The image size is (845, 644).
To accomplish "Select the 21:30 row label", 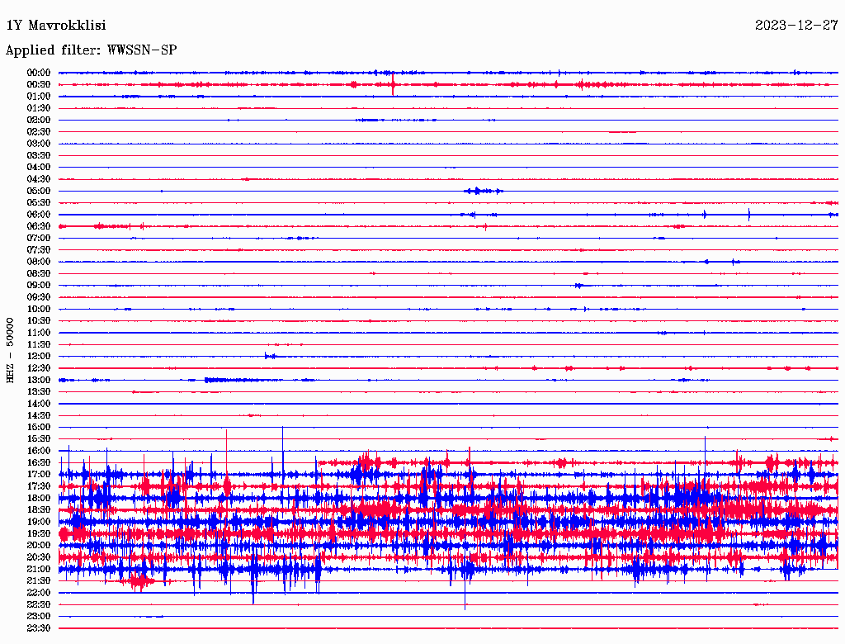I will pos(39,581).
